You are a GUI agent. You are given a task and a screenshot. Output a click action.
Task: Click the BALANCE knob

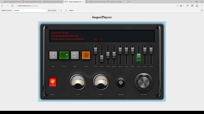[121, 82]
